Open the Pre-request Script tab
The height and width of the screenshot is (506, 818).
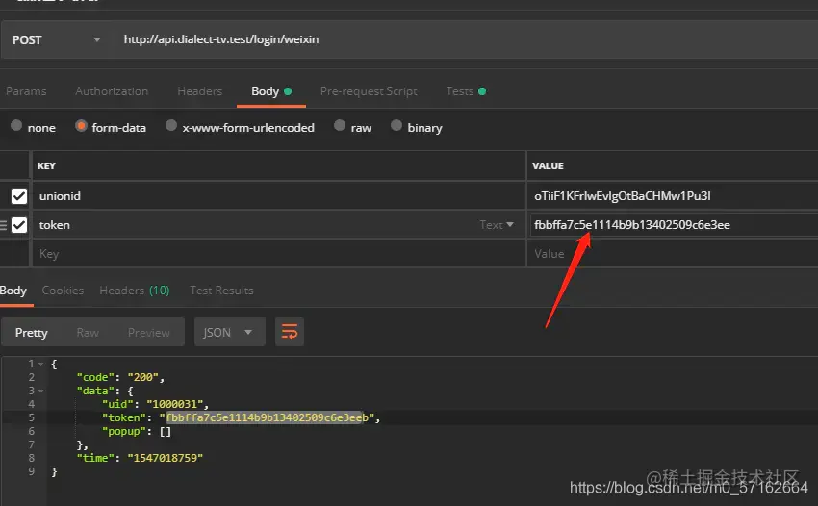369,91
